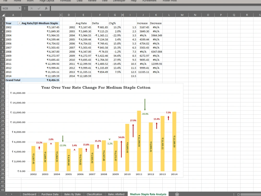
Task: Open the Home ribbon tab
Action: [17, 1]
